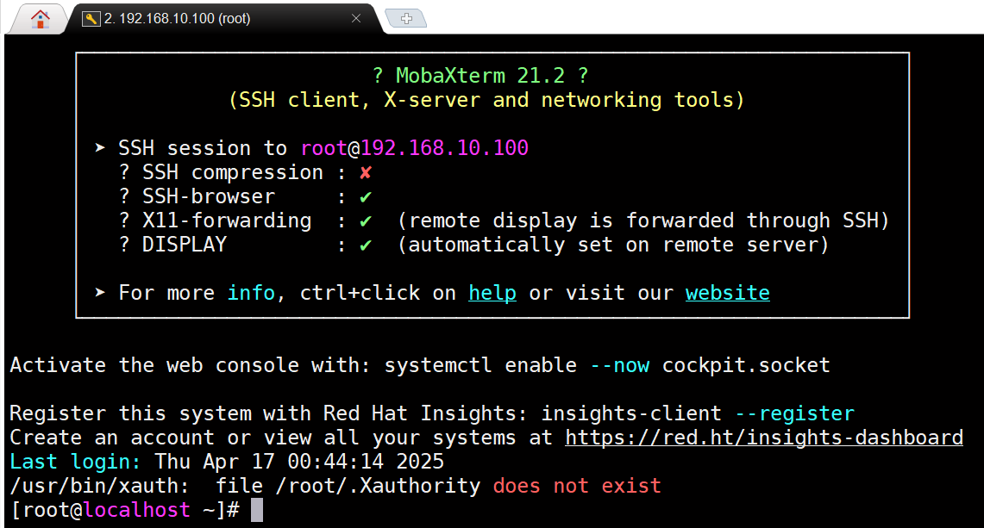Switch to the 192.168.10.100 (root) session tab
The height and width of the screenshot is (528, 984).
[x=225, y=19]
